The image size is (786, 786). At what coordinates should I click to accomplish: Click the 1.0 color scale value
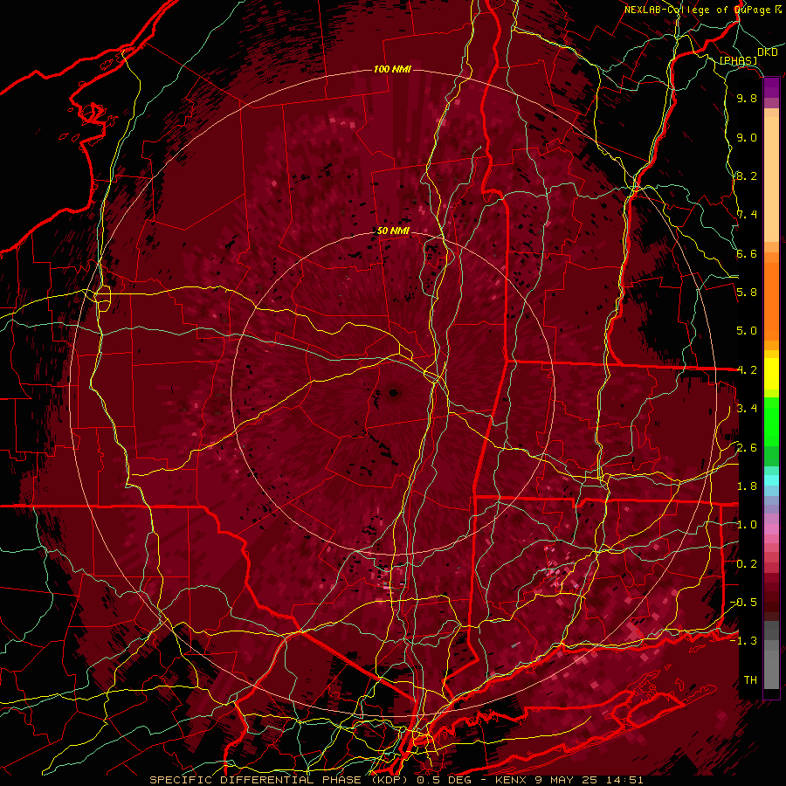(747, 525)
